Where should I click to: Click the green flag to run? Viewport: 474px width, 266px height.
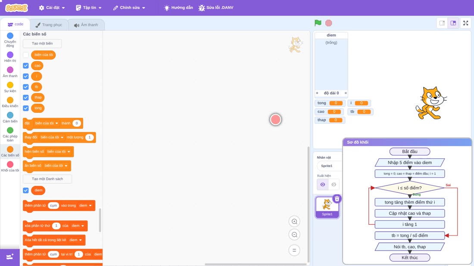318,23
